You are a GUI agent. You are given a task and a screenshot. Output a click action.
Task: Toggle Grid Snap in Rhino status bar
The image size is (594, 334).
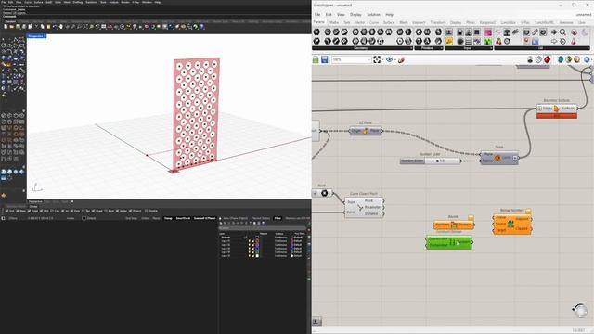(131, 218)
